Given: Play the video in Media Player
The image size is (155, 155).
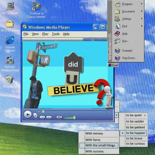Looking at the screenshot, I should click(28, 115).
